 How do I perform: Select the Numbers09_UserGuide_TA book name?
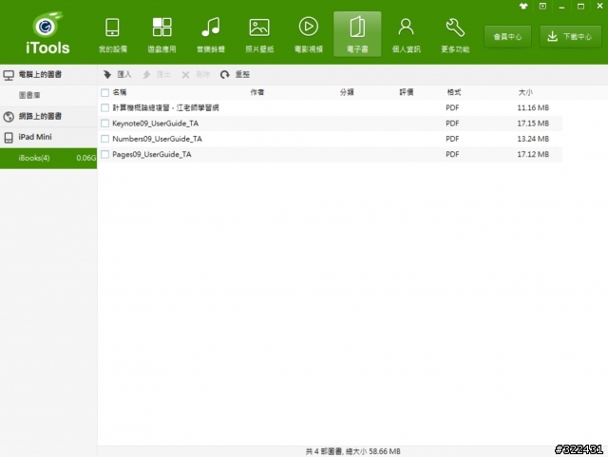(157, 139)
